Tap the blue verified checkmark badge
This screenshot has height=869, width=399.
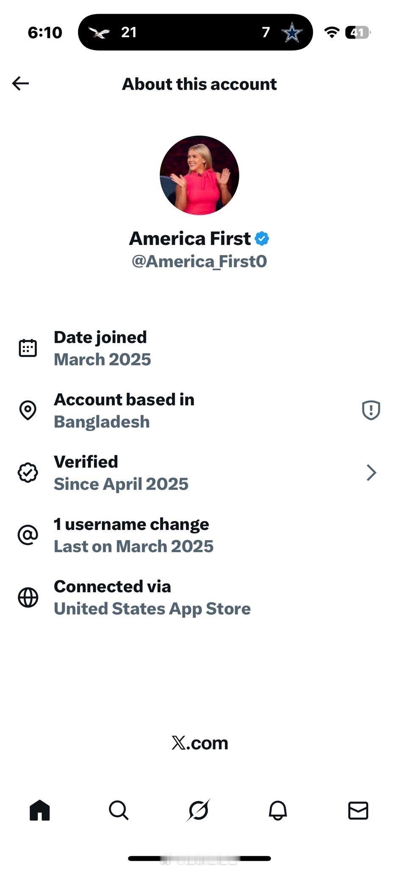click(x=262, y=239)
